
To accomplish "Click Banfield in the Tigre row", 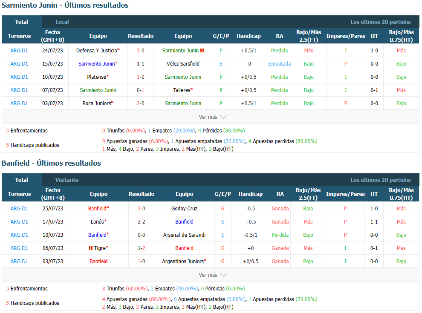I will [x=184, y=248].
